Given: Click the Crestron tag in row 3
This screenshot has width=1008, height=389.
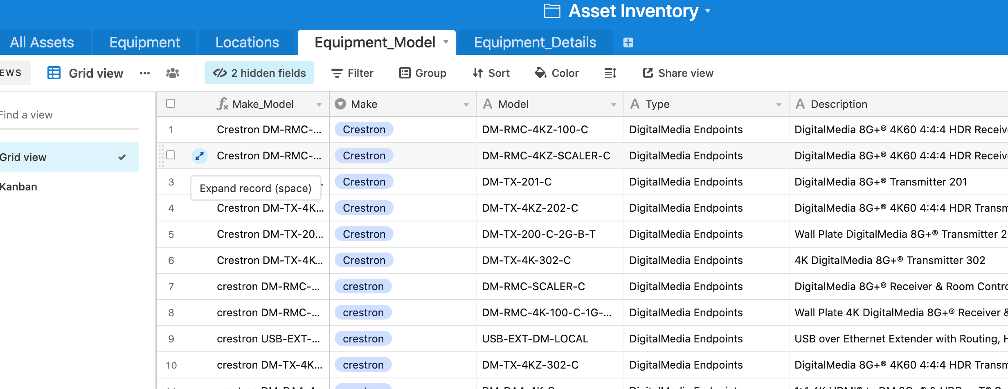Looking at the screenshot, I should (364, 182).
